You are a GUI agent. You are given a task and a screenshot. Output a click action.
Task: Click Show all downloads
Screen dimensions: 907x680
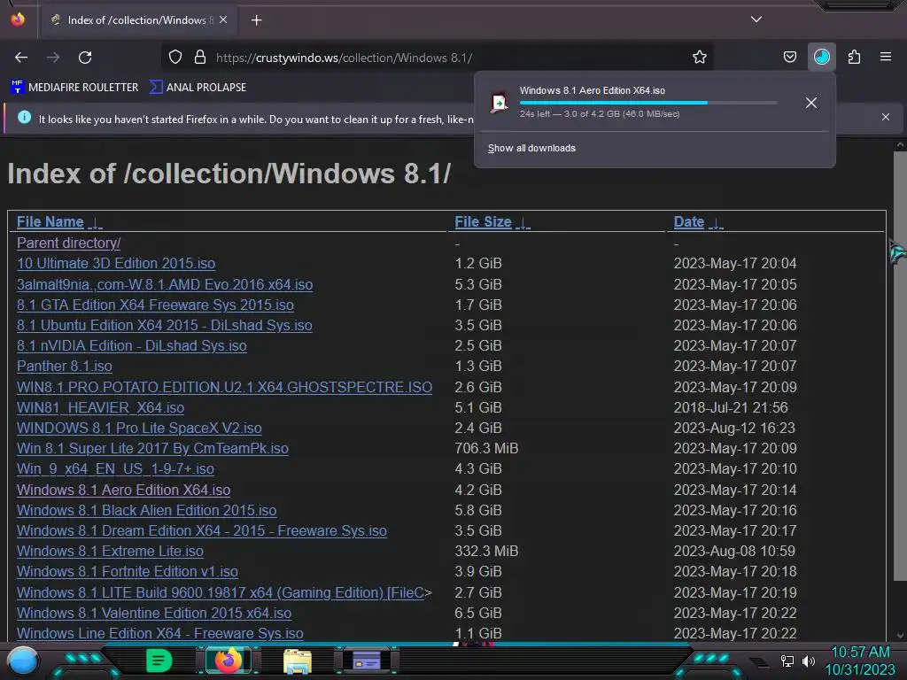531,148
